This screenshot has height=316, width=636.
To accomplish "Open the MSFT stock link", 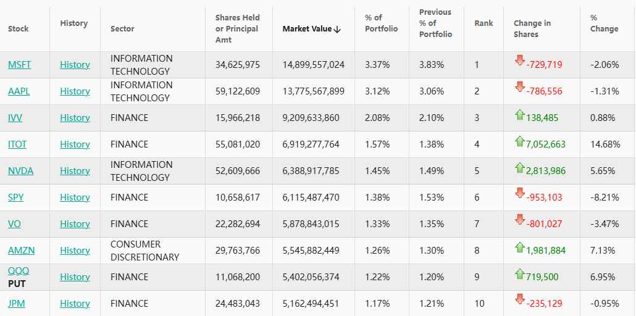I will pos(20,65).
